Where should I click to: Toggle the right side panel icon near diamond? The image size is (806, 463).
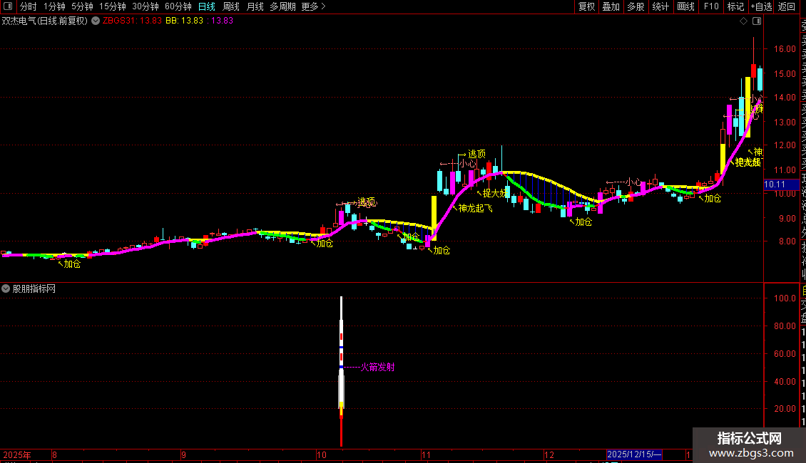pyautogui.click(x=757, y=21)
